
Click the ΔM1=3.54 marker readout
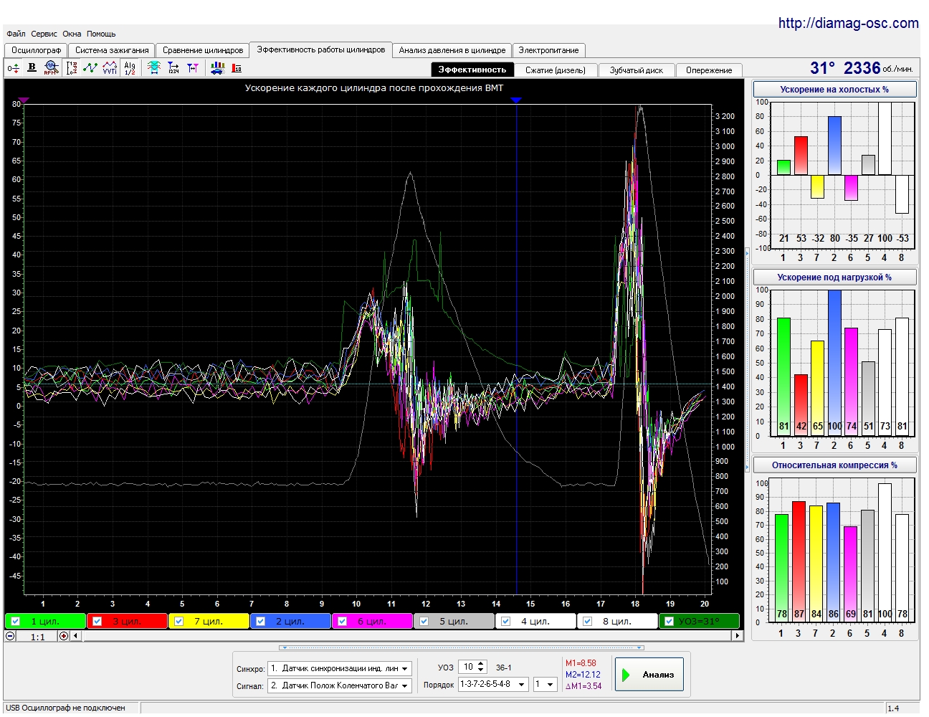pos(583,686)
